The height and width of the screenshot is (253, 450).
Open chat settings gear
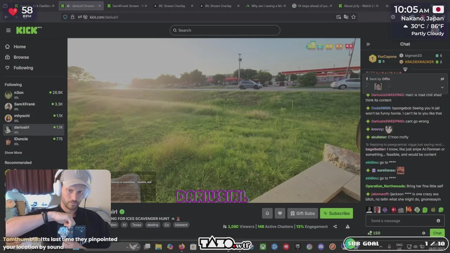[424, 233]
